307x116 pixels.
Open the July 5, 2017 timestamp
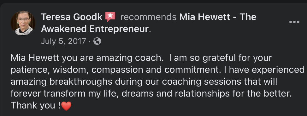click(x=63, y=41)
